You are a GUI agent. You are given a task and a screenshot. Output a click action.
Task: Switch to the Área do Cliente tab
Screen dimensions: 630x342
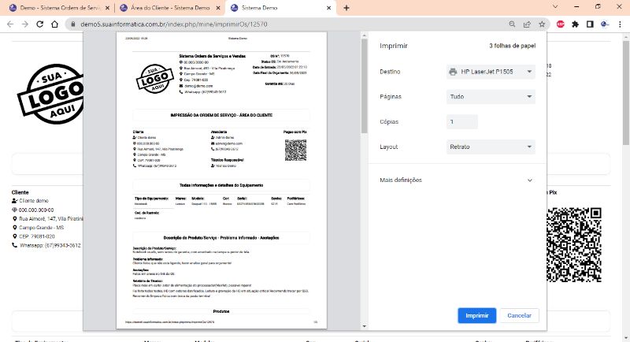(x=168, y=8)
